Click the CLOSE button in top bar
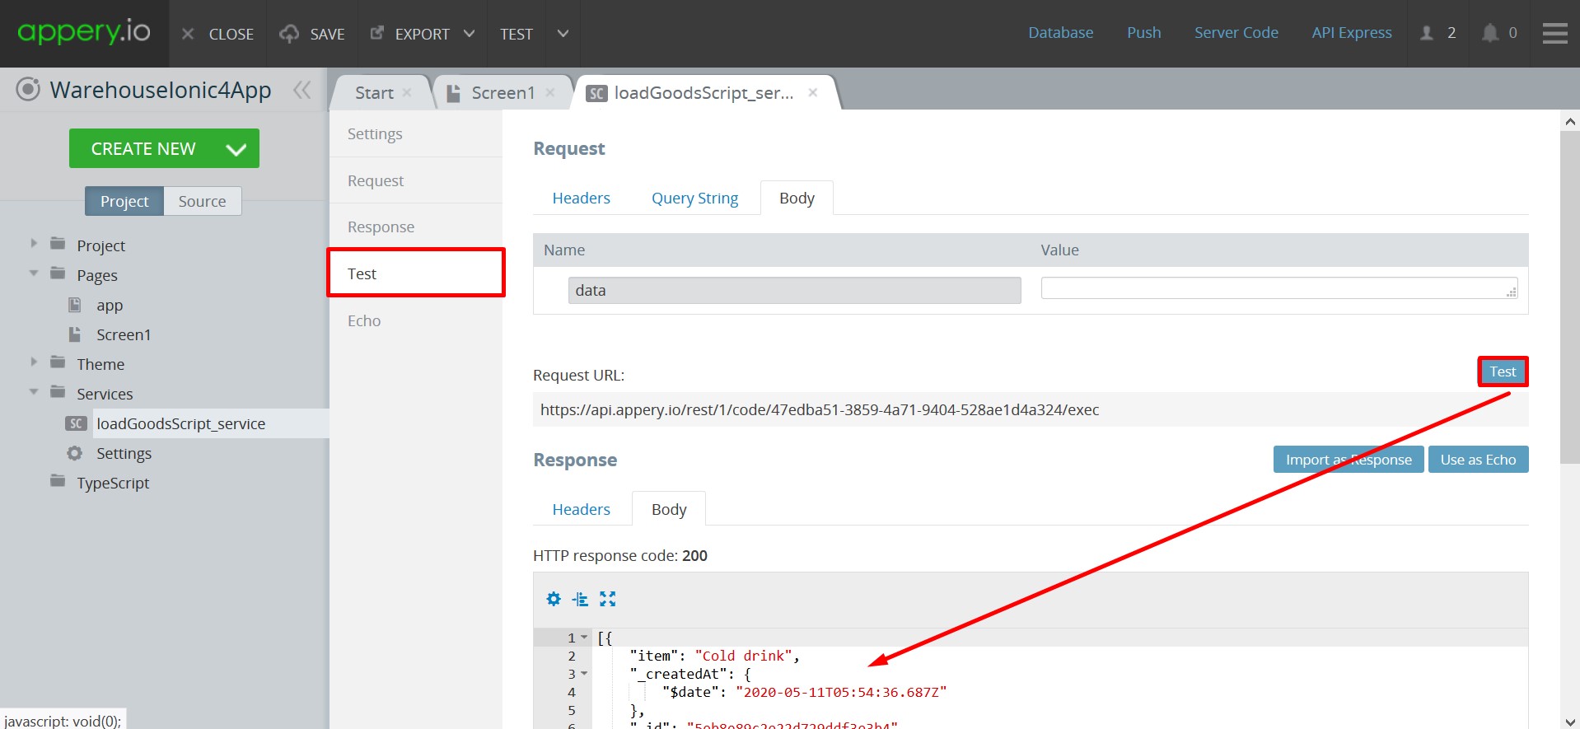The width and height of the screenshot is (1580, 729). pos(217,34)
